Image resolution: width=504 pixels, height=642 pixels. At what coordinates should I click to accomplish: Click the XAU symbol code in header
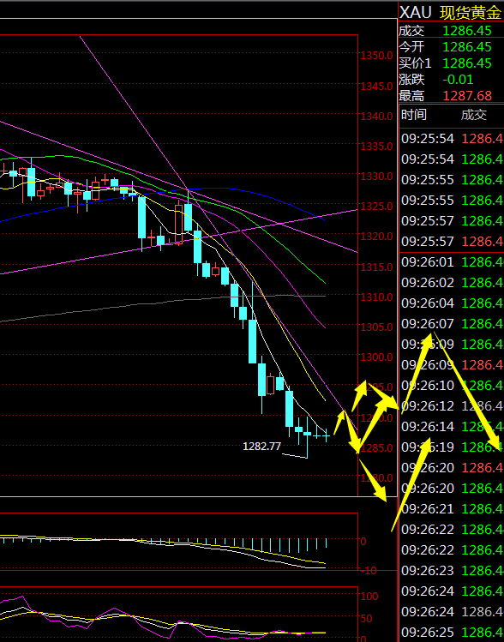point(415,13)
